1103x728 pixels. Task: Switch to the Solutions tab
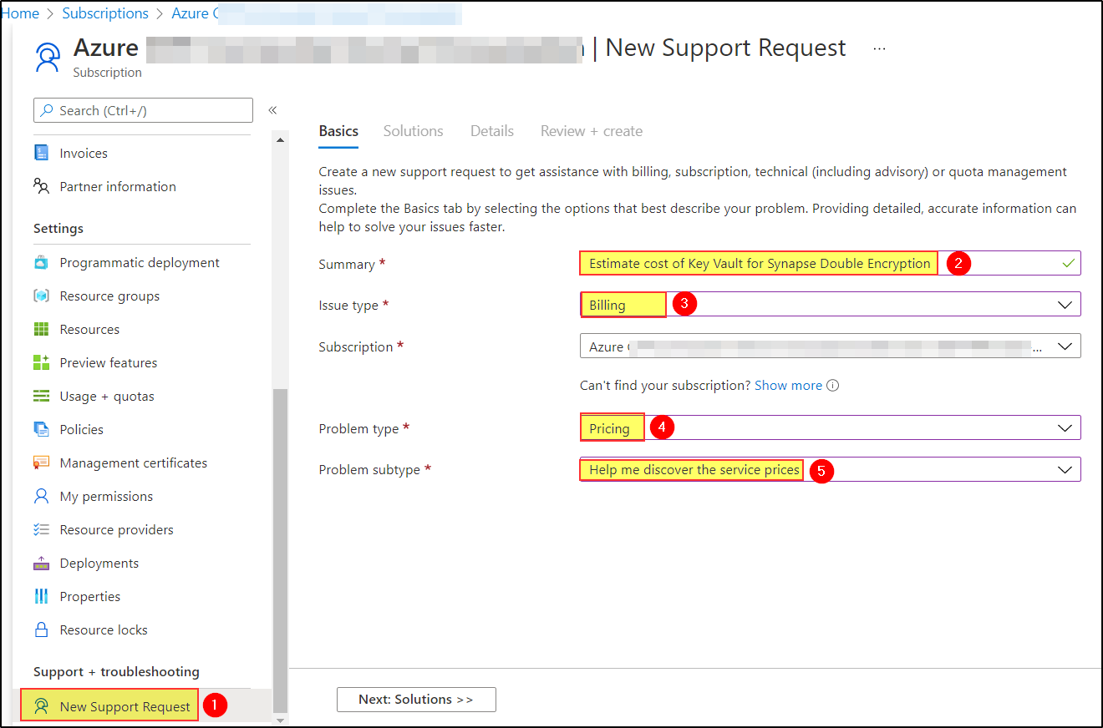(413, 131)
